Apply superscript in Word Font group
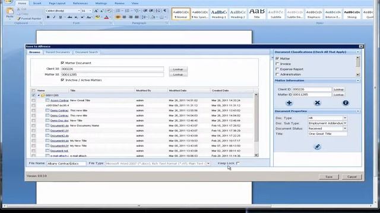 [x=82, y=17]
